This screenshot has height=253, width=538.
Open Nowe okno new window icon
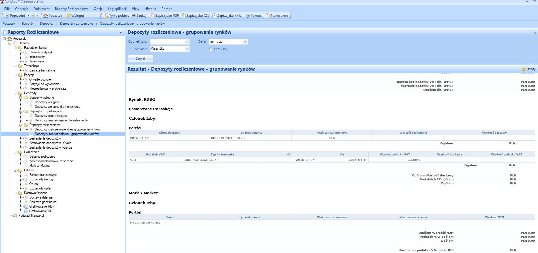click(x=267, y=16)
